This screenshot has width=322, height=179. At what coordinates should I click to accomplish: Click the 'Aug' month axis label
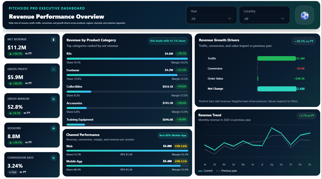pos(272,164)
